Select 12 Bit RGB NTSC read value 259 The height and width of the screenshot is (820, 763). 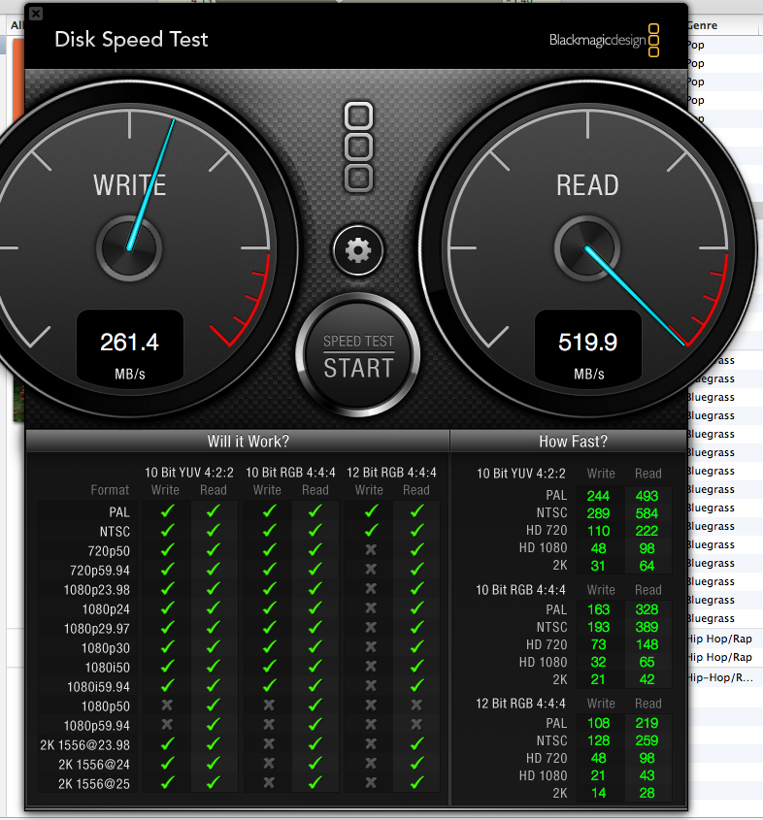647,740
